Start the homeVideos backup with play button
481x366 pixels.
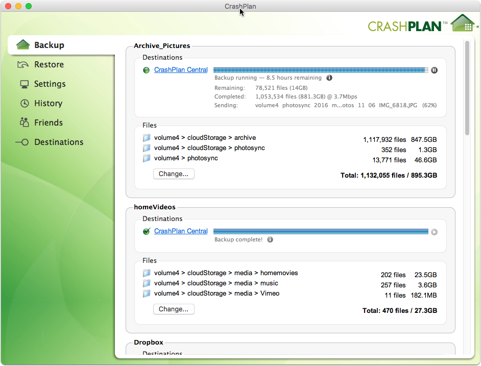434,232
